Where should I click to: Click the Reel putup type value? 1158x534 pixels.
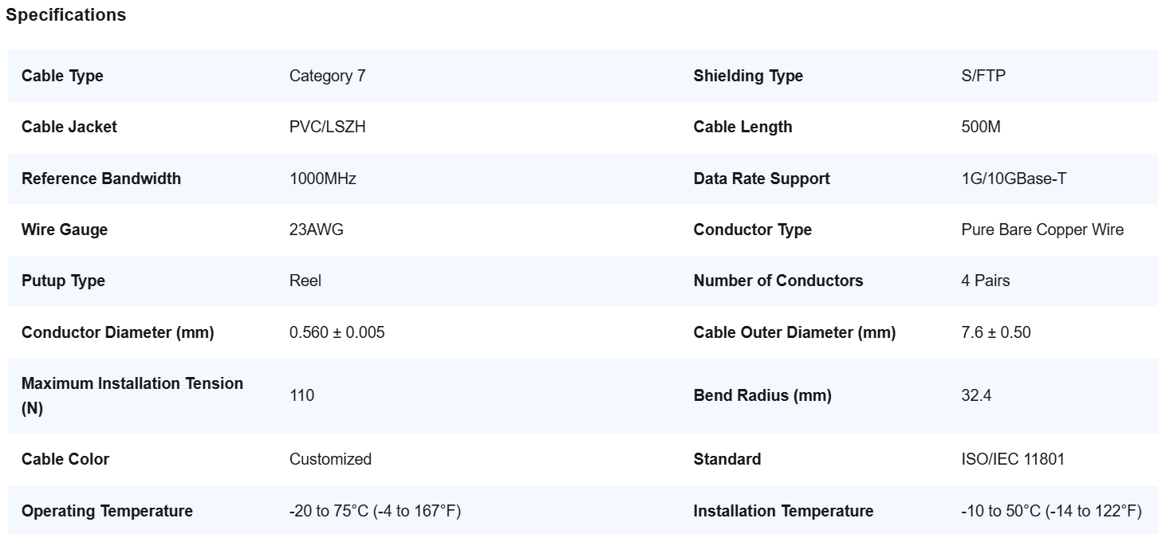pos(305,281)
